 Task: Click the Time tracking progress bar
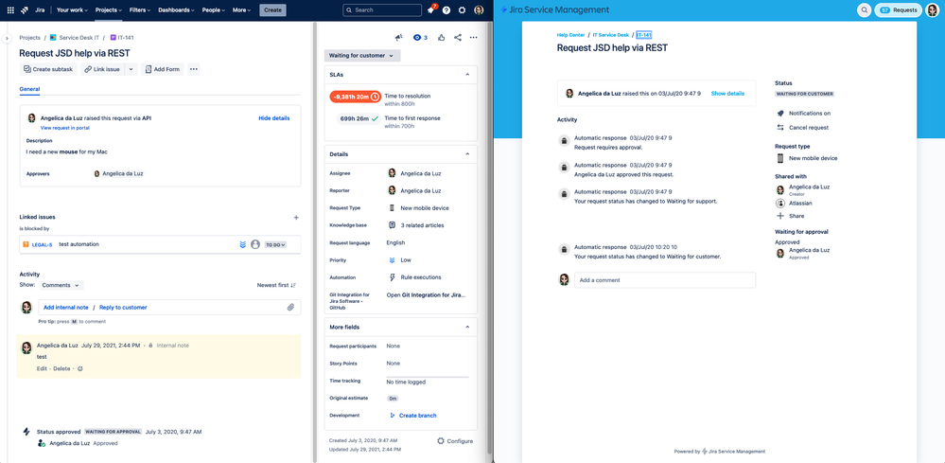(428, 377)
